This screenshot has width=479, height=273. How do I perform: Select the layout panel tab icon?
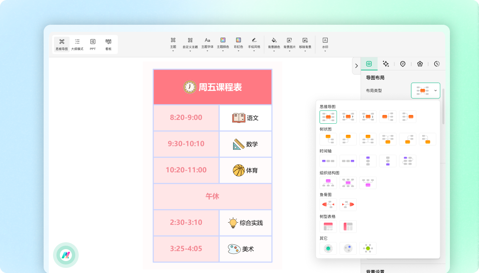tap(369, 64)
